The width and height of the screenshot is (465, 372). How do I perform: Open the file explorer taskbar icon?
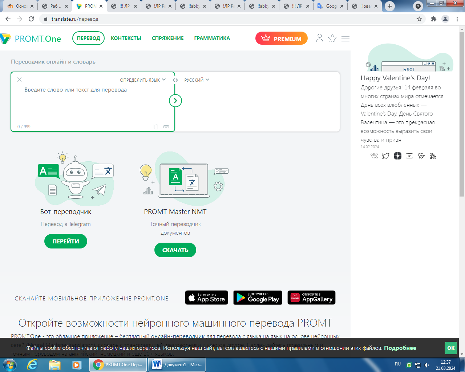point(55,365)
